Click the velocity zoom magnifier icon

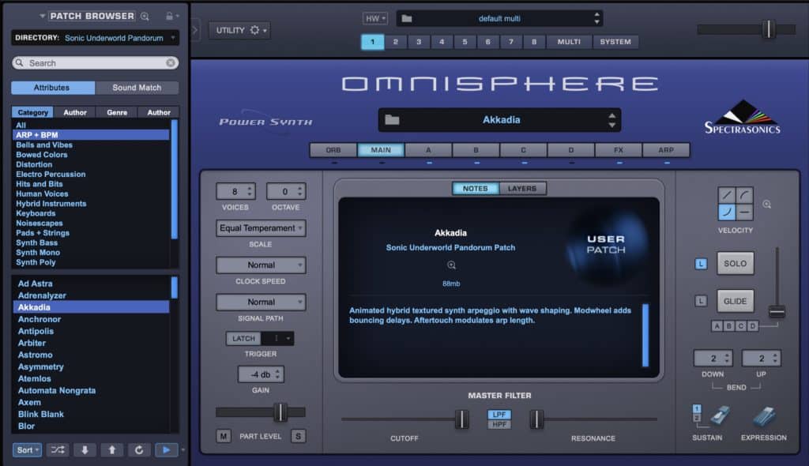point(766,205)
